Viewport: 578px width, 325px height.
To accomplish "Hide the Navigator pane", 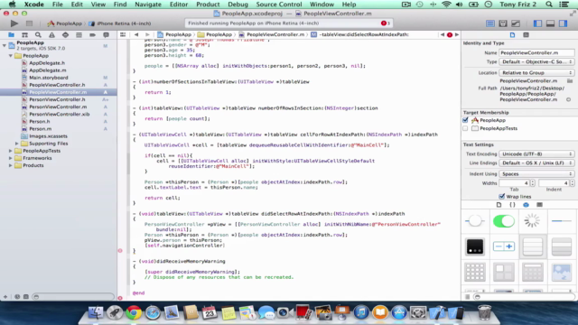I will pyautogui.click(x=538, y=23).
